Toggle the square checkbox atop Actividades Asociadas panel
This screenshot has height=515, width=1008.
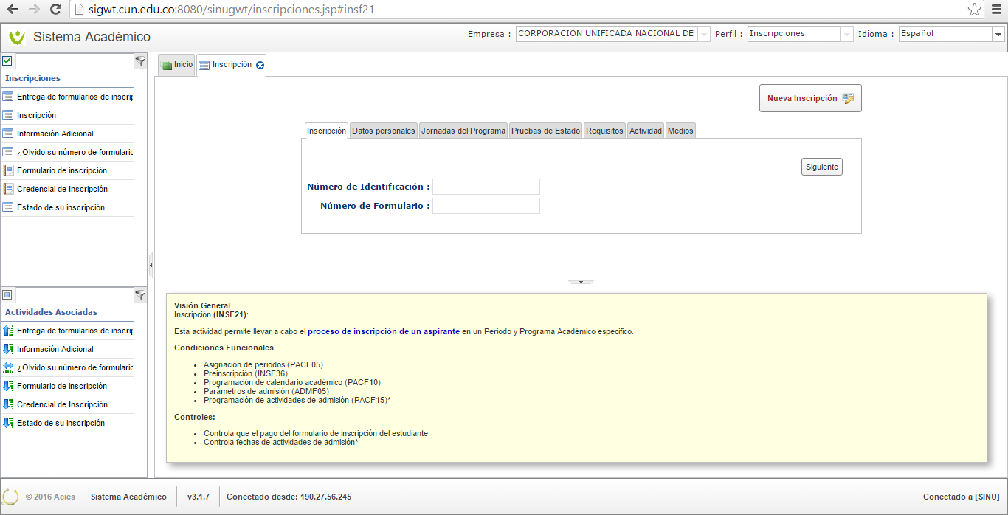click(7, 295)
